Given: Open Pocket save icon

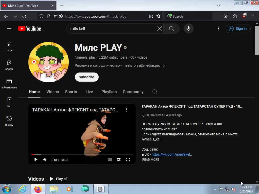Looking at the screenshot, I should tap(226, 16).
